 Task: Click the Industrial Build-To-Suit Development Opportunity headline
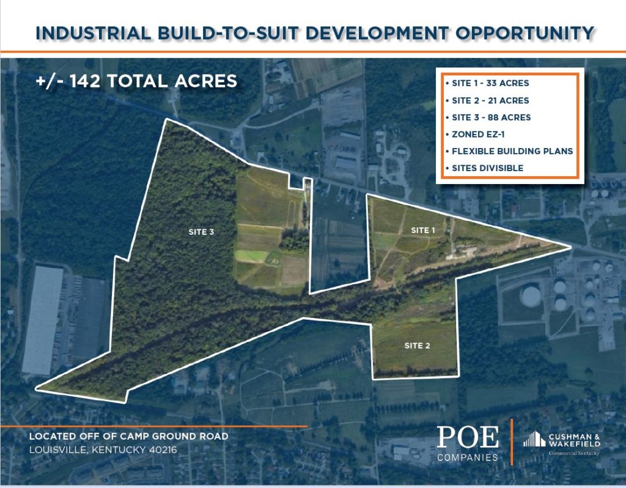pos(315,33)
